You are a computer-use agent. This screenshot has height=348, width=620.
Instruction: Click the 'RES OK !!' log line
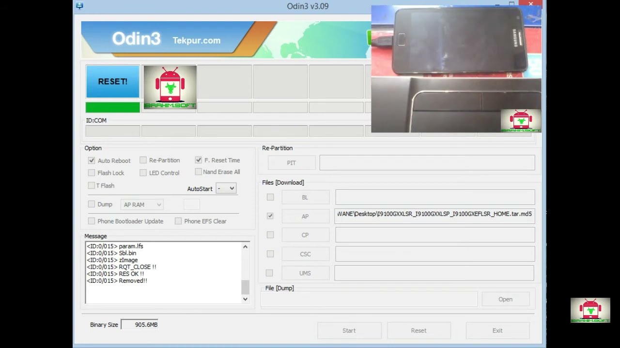[116, 274]
